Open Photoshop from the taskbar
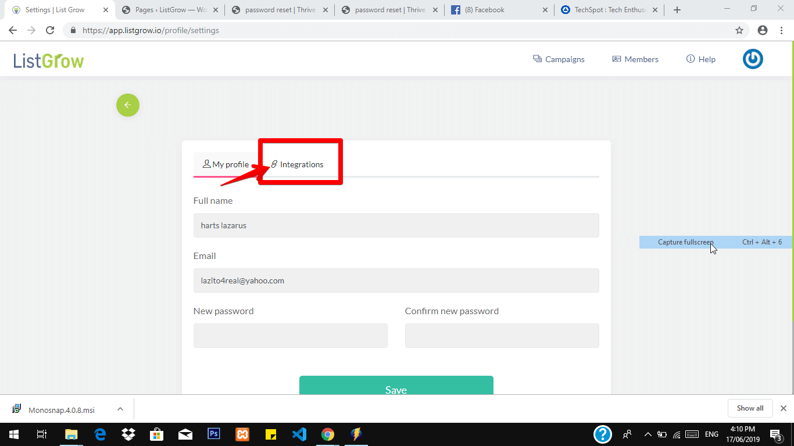The width and height of the screenshot is (794, 446). 214,434
